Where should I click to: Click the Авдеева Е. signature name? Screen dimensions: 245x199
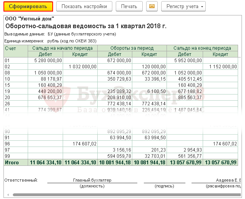pyautogui.click(x=228, y=180)
